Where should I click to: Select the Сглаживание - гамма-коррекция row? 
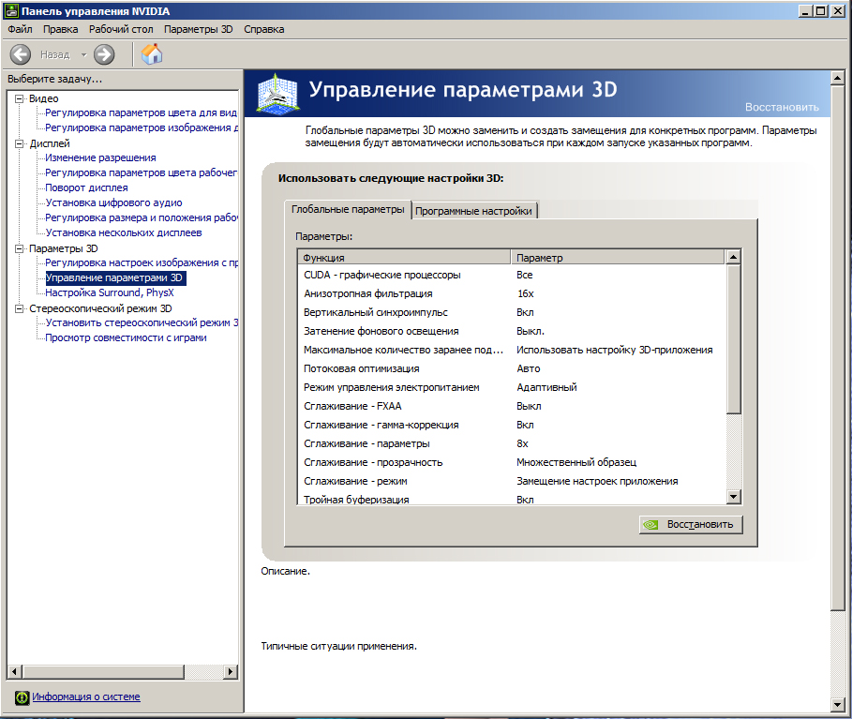pyautogui.click(x=512, y=425)
